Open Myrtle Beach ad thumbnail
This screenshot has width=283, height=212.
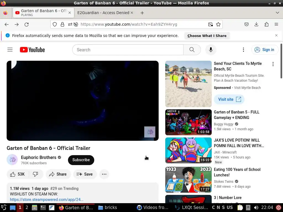(x=188, y=84)
